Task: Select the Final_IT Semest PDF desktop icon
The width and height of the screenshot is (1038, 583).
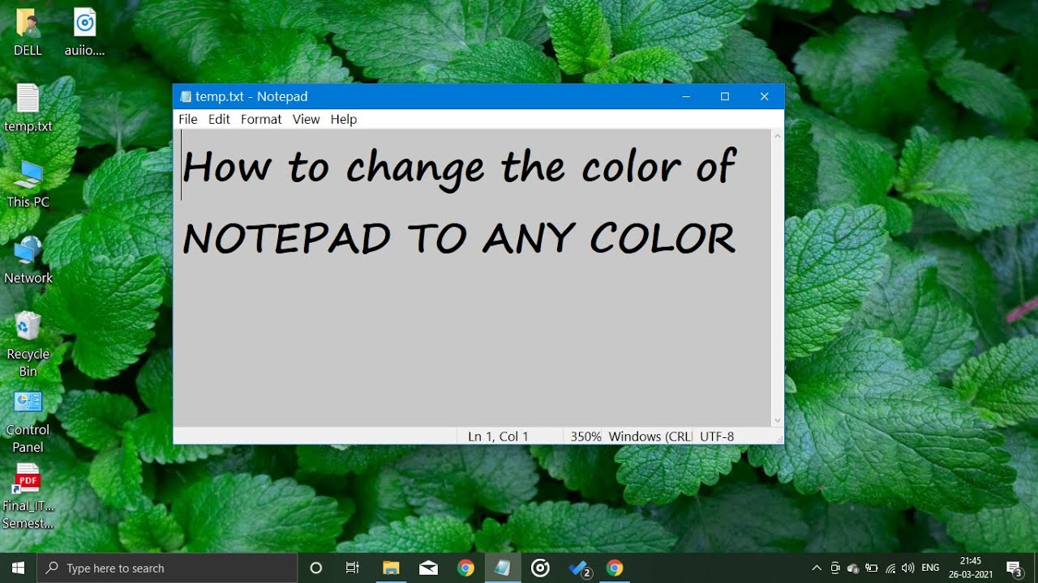Action: 28,496
